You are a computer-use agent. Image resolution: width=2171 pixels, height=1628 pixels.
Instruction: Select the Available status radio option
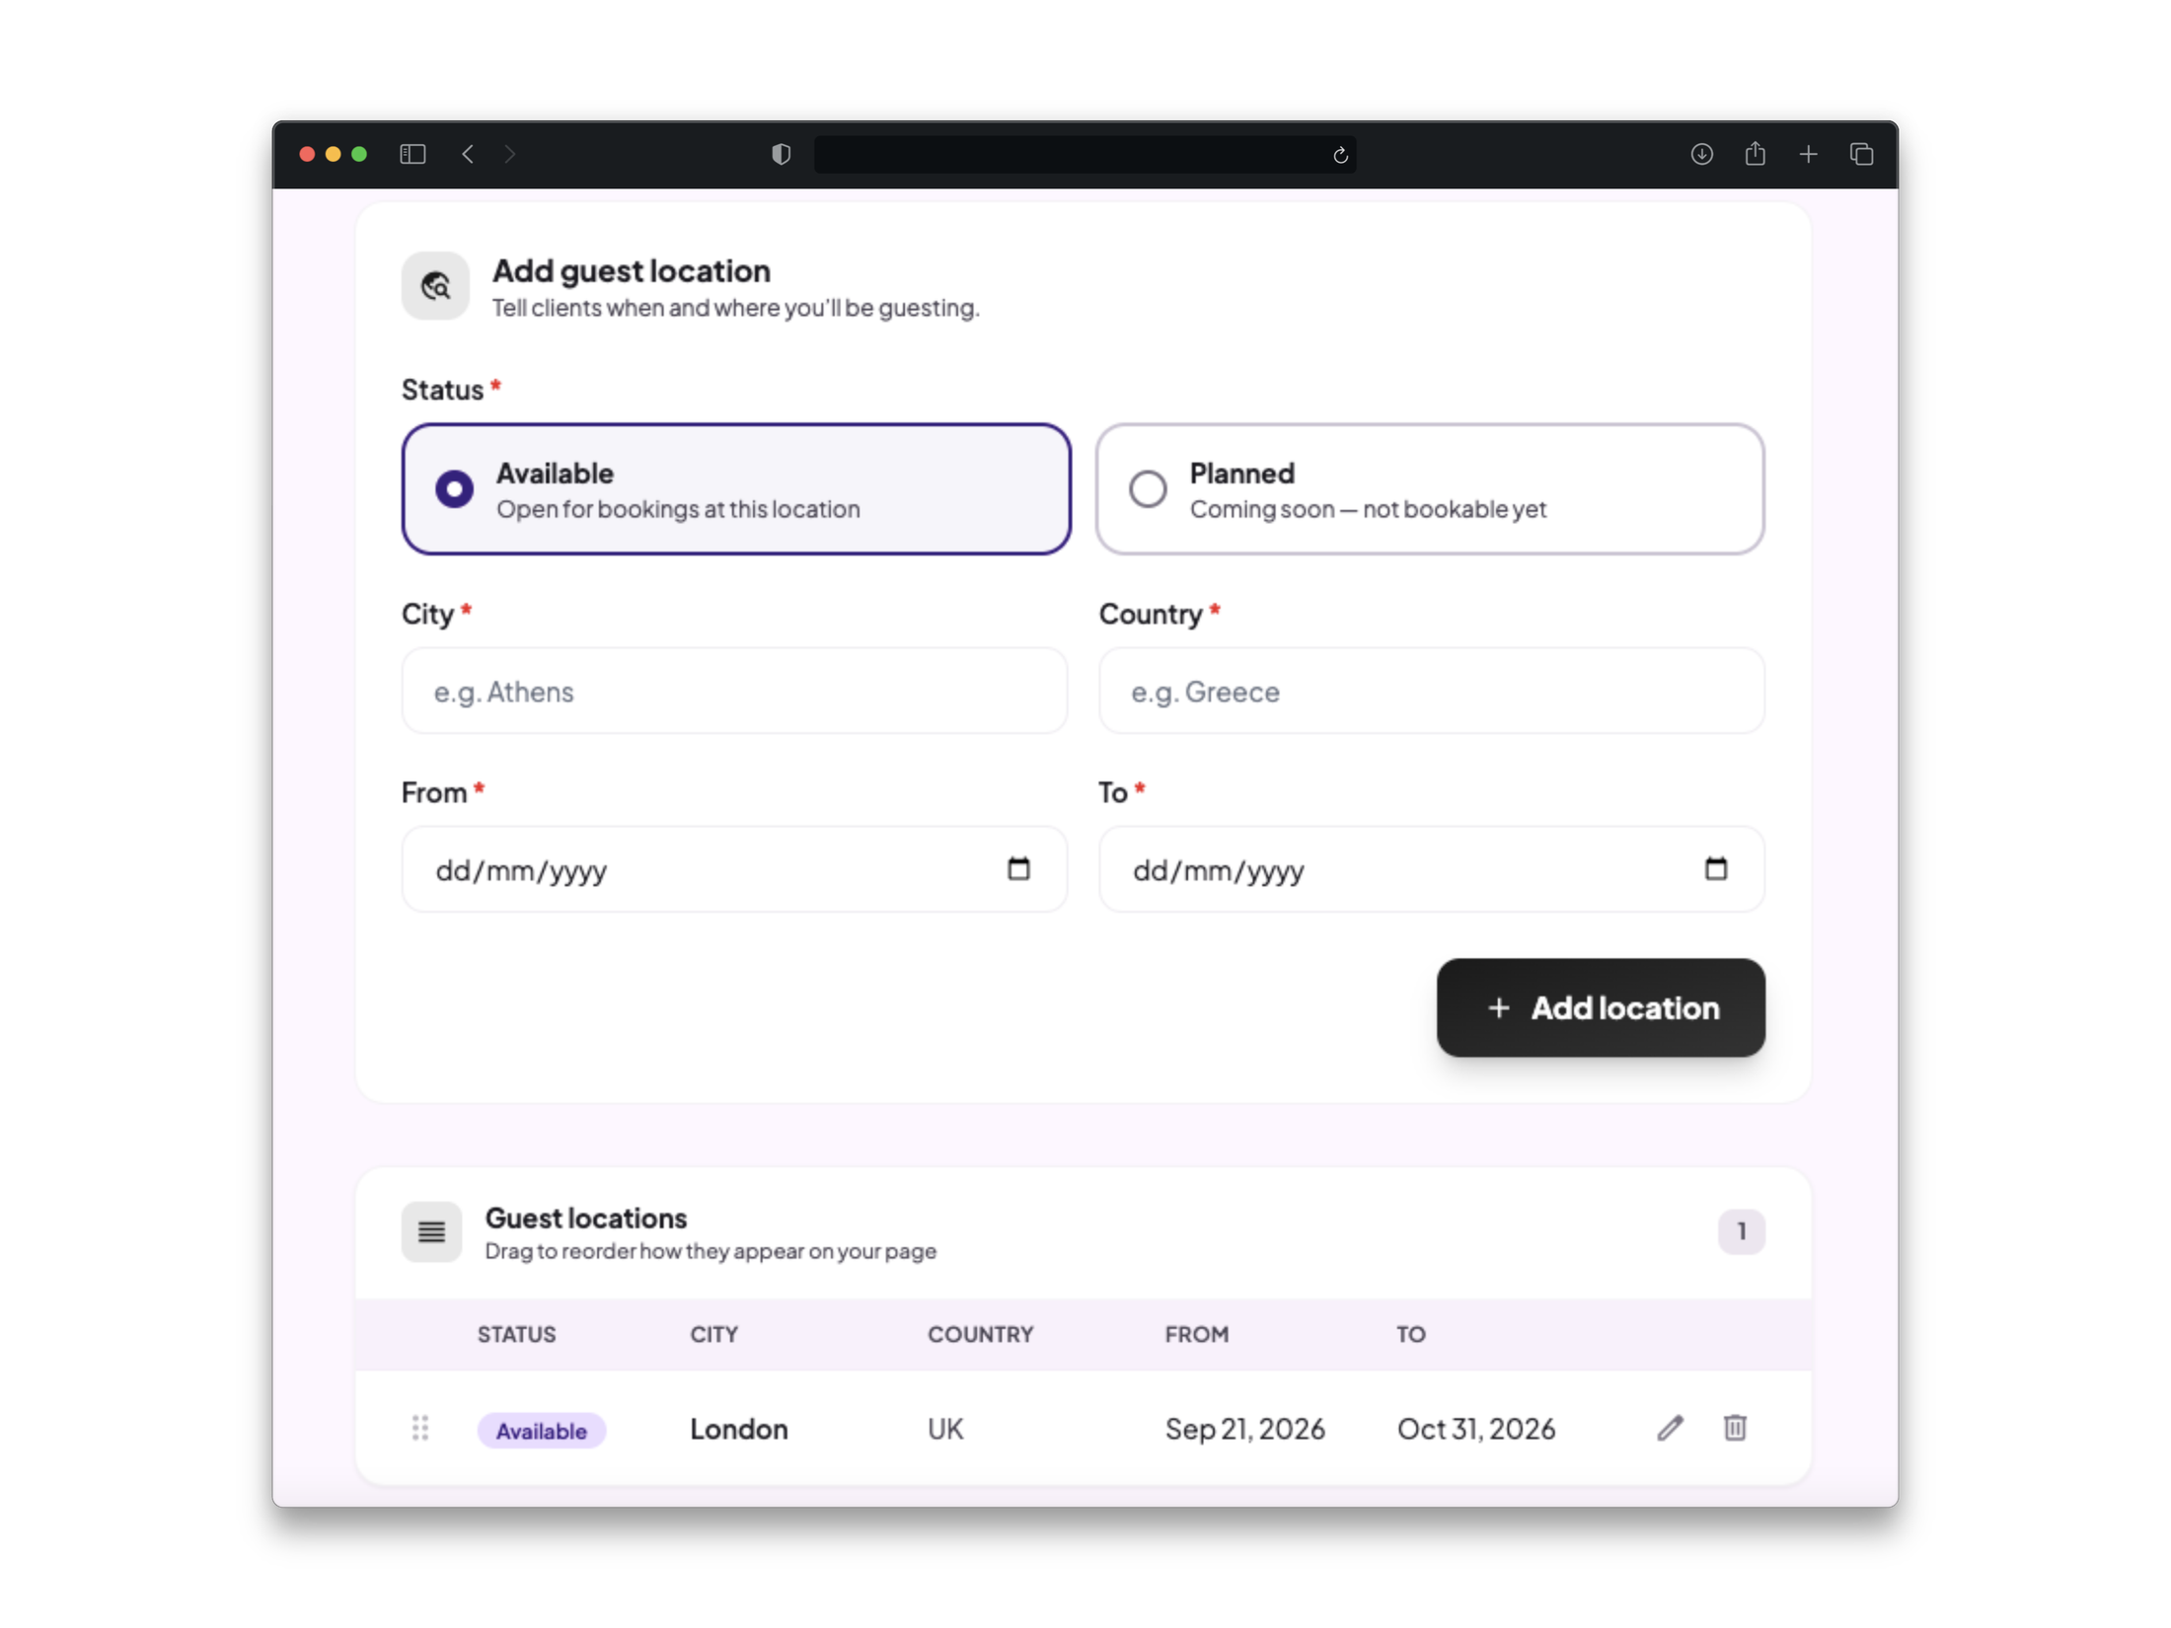[736, 489]
